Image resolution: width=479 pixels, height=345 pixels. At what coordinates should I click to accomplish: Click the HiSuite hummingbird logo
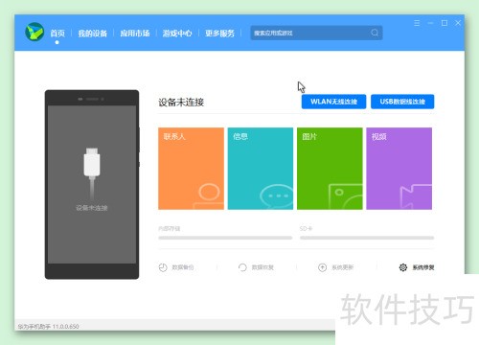(34, 32)
